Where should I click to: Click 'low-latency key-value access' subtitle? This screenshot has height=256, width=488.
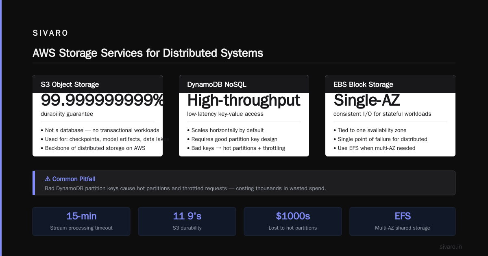(225, 114)
